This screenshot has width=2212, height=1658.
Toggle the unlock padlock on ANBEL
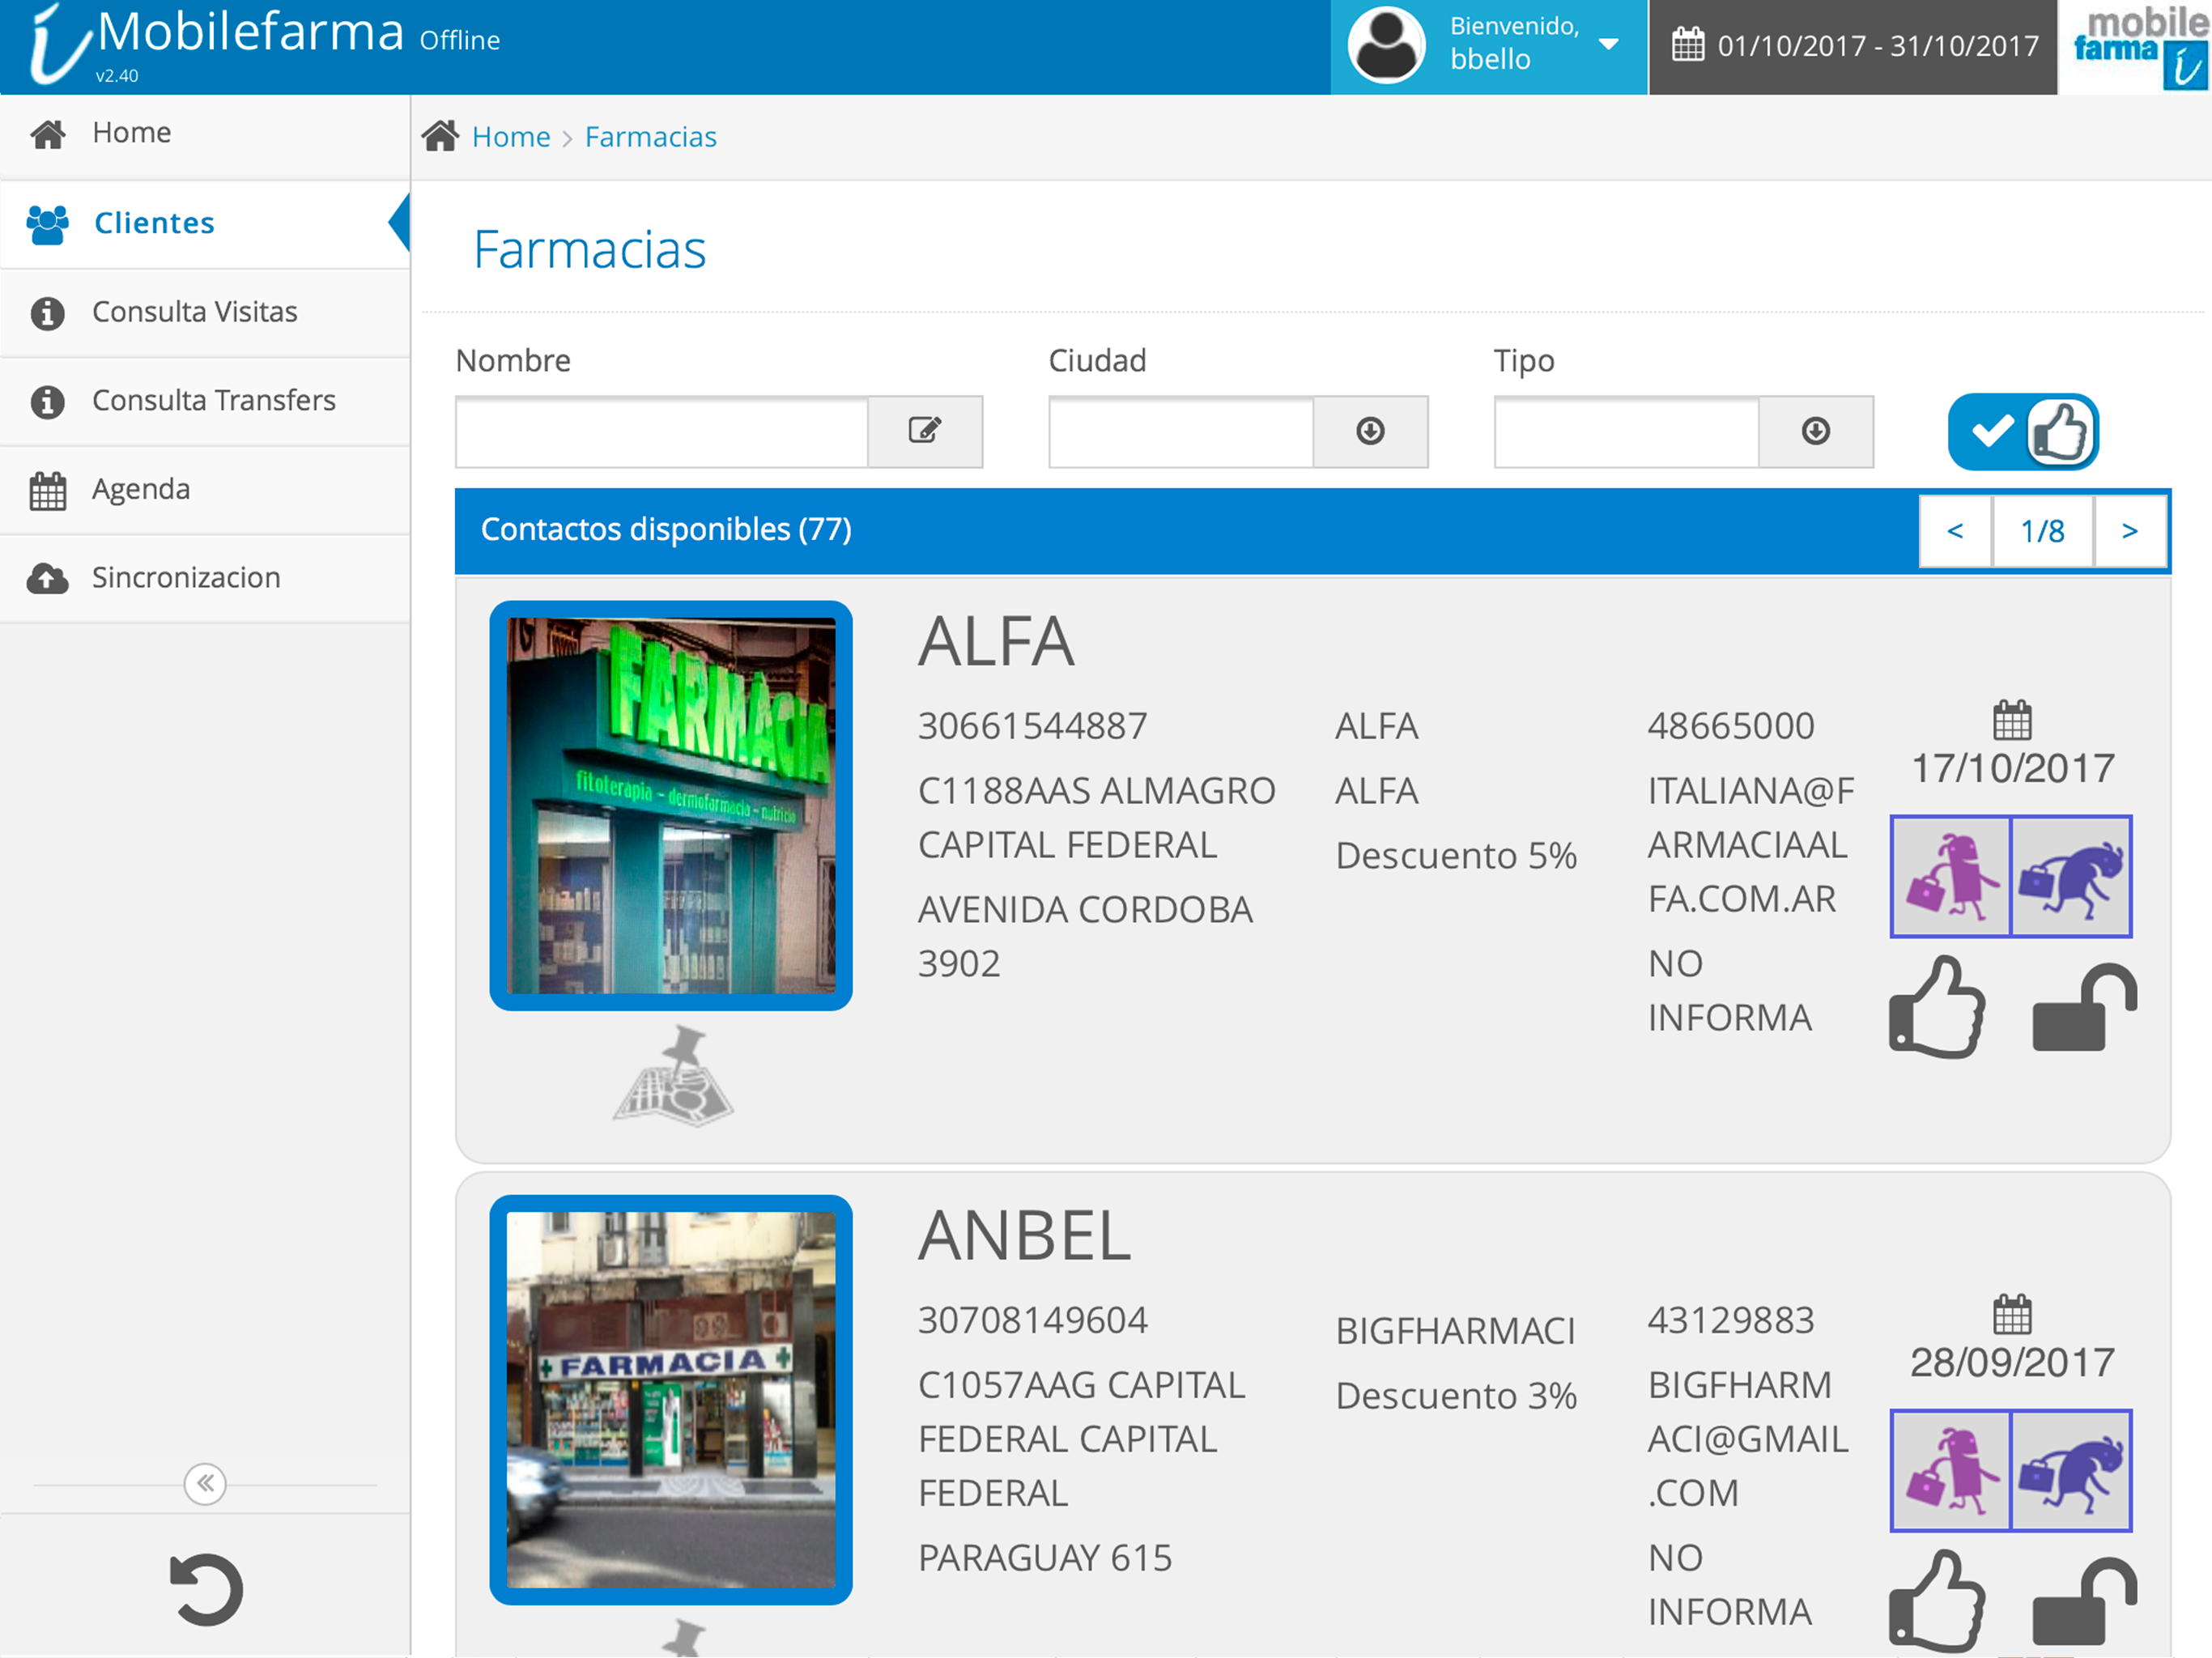click(x=2085, y=1601)
